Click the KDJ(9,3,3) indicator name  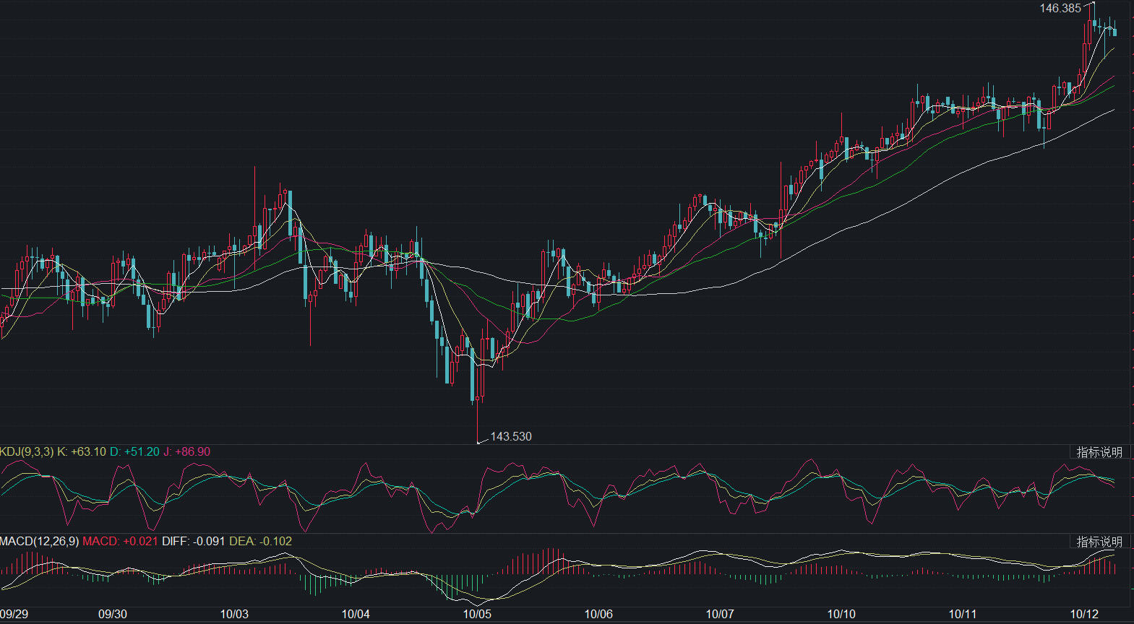tap(27, 452)
